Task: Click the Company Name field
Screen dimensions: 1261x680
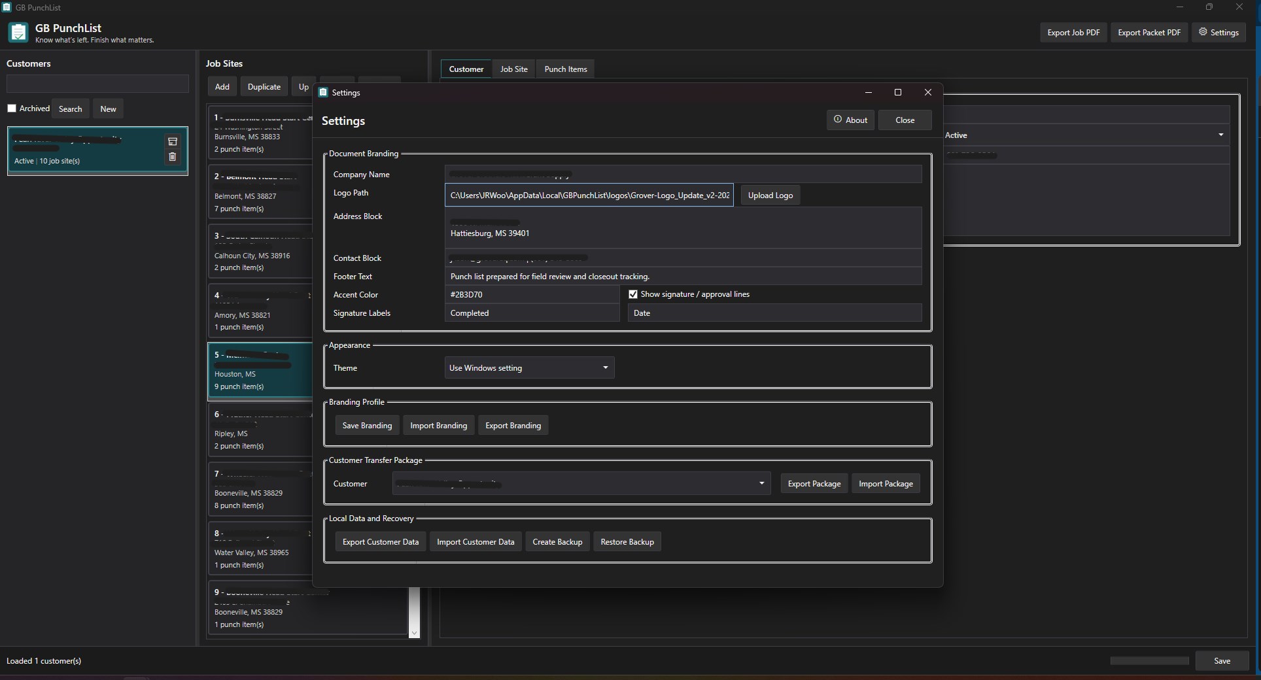Action: (x=683, y=175)
